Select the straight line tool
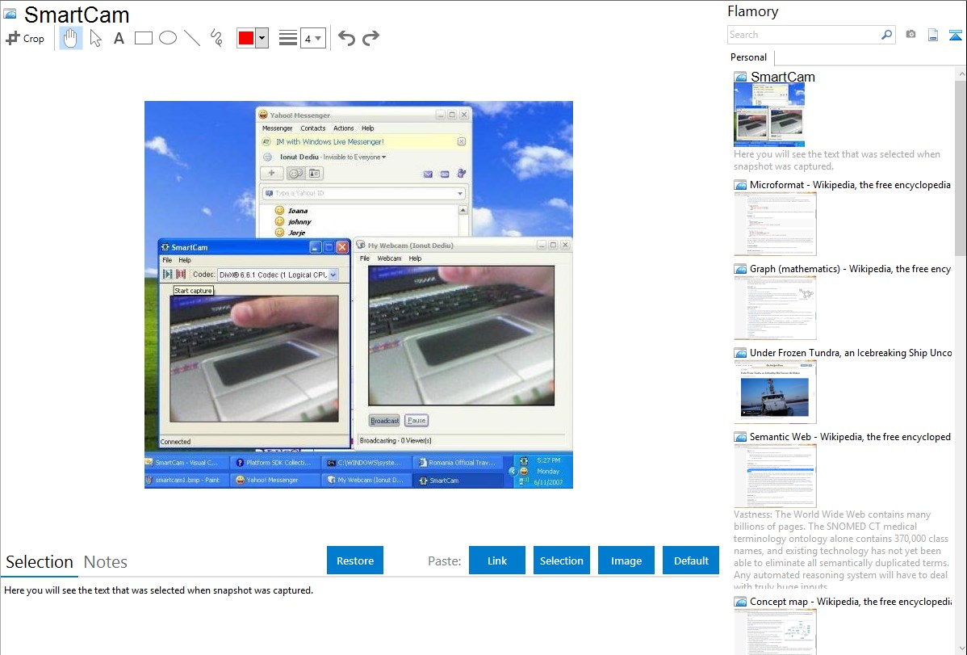 tap(192, 38)
